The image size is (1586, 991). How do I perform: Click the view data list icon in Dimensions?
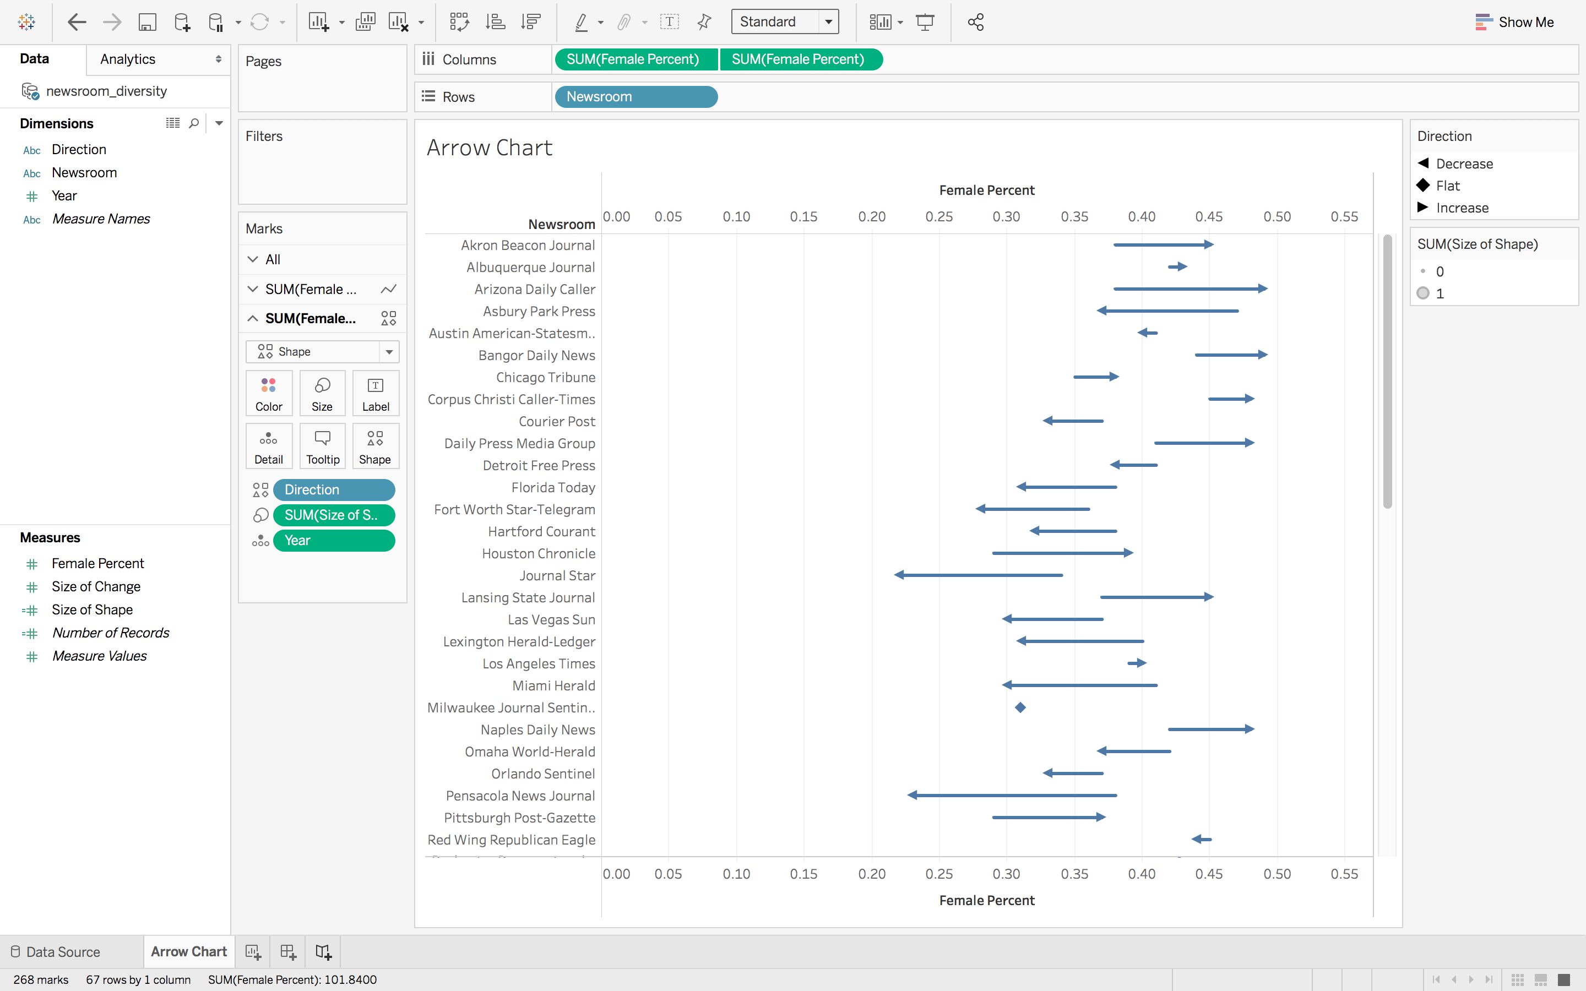pyautogui.click(x=173, y=123)
